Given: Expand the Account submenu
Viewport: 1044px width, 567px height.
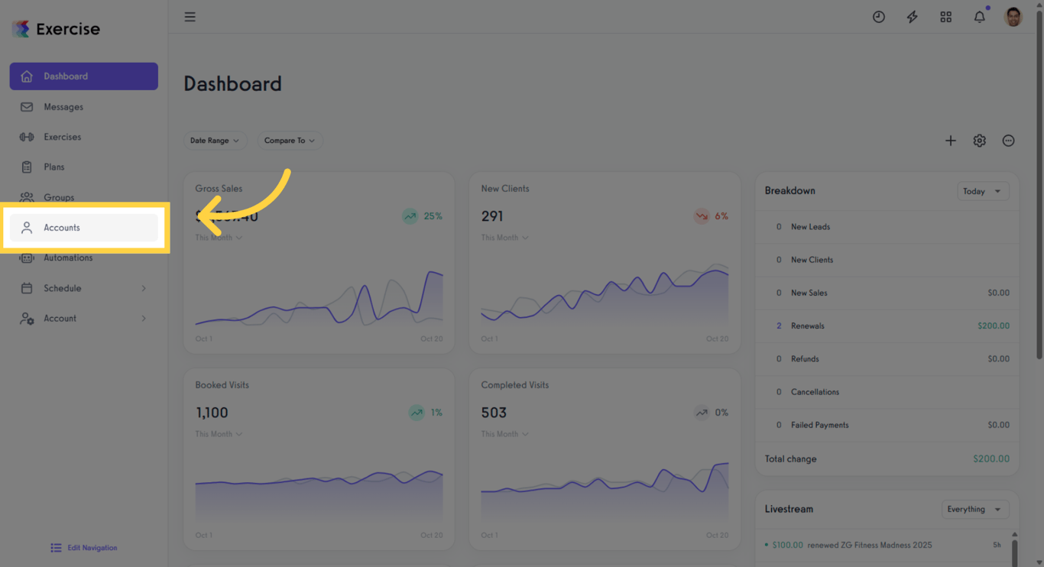Looking at the screenshot, I should [x=84, y=319].
